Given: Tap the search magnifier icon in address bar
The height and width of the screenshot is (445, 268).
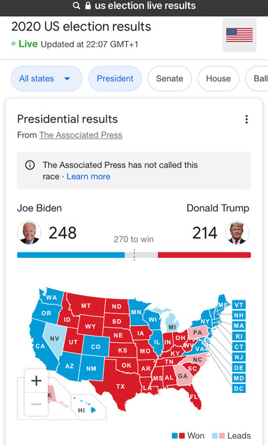Looking at the screenshot, I should coord(76,6).
